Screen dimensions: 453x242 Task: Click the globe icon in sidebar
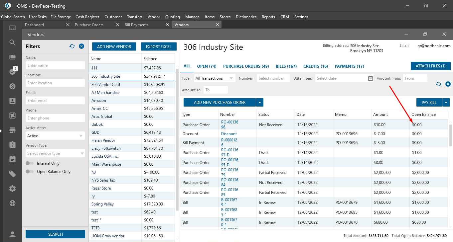click(x=12, y=203)
